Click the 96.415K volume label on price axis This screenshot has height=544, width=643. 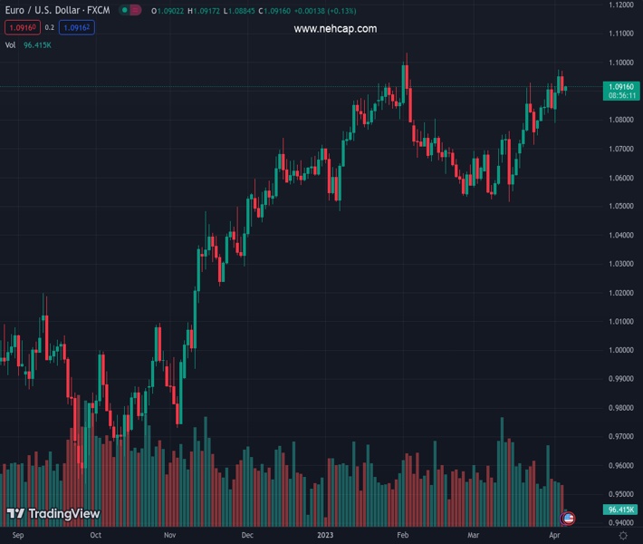tap(621, 510)
